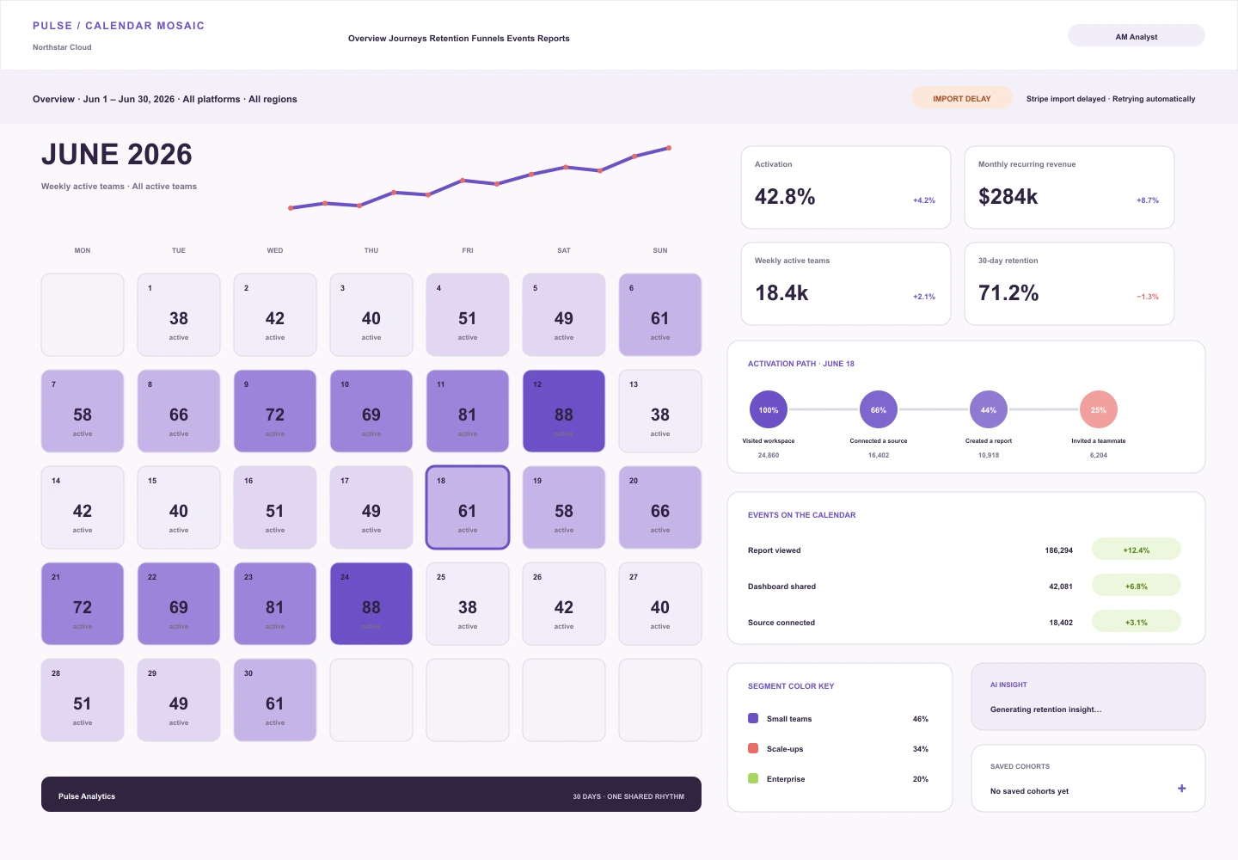1238x860 pixels.
Task: Select the June 12 calendar cell showing 88
Action: [x=564, y=411]
